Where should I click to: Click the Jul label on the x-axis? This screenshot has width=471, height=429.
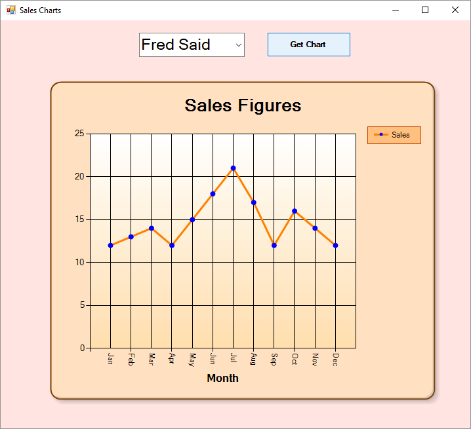233,358
